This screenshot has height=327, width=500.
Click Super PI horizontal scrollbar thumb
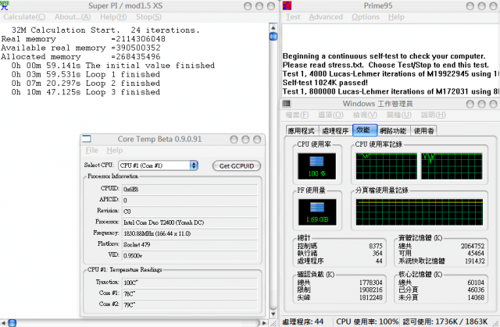(12, 323)
